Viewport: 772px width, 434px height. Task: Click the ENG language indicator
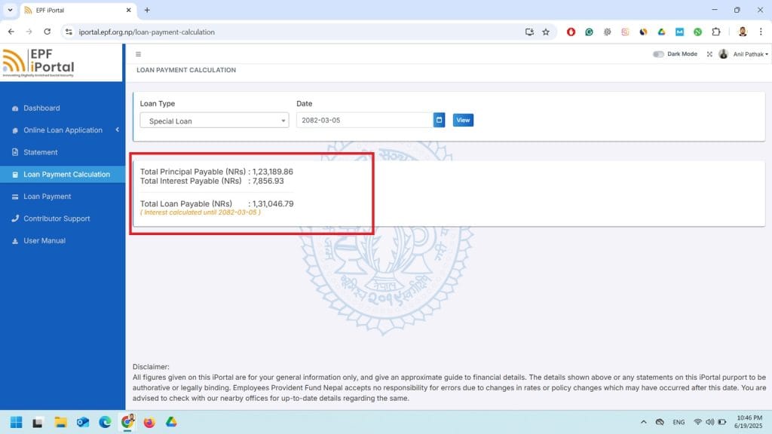coord(679,422)
